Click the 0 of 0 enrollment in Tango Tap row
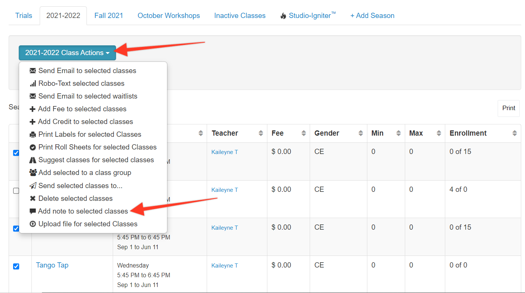Image resolution: width=525 pixels, height=293 pixels. 458,265
